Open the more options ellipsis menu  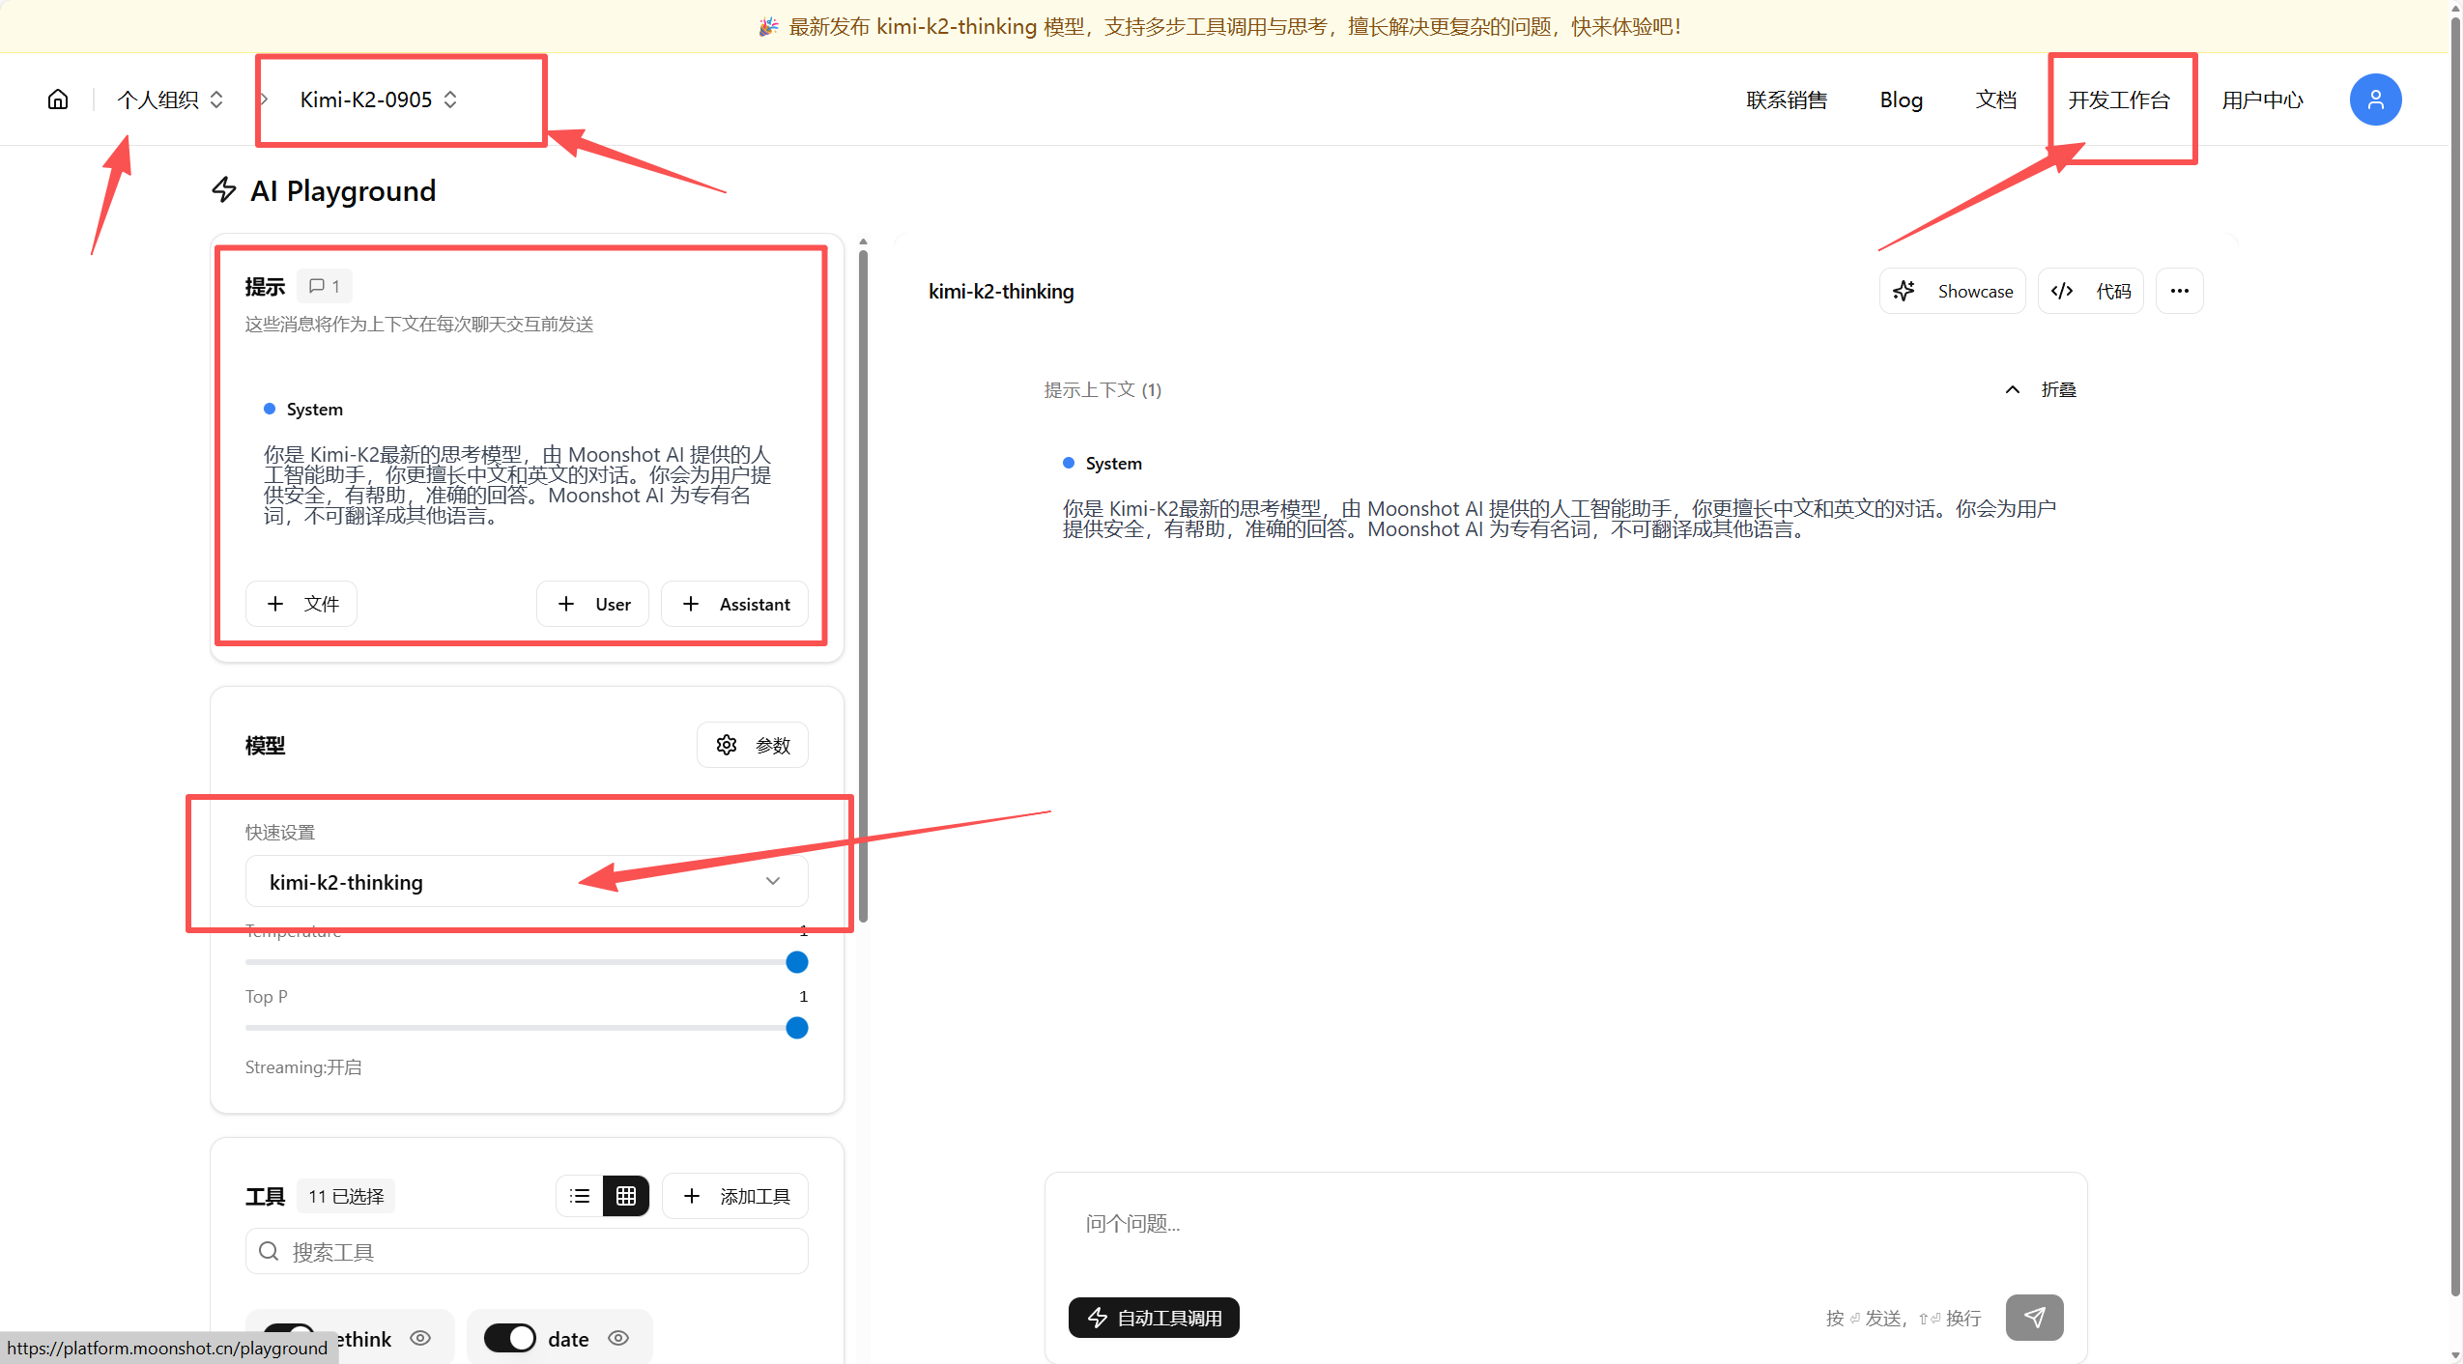[2180, 290]
